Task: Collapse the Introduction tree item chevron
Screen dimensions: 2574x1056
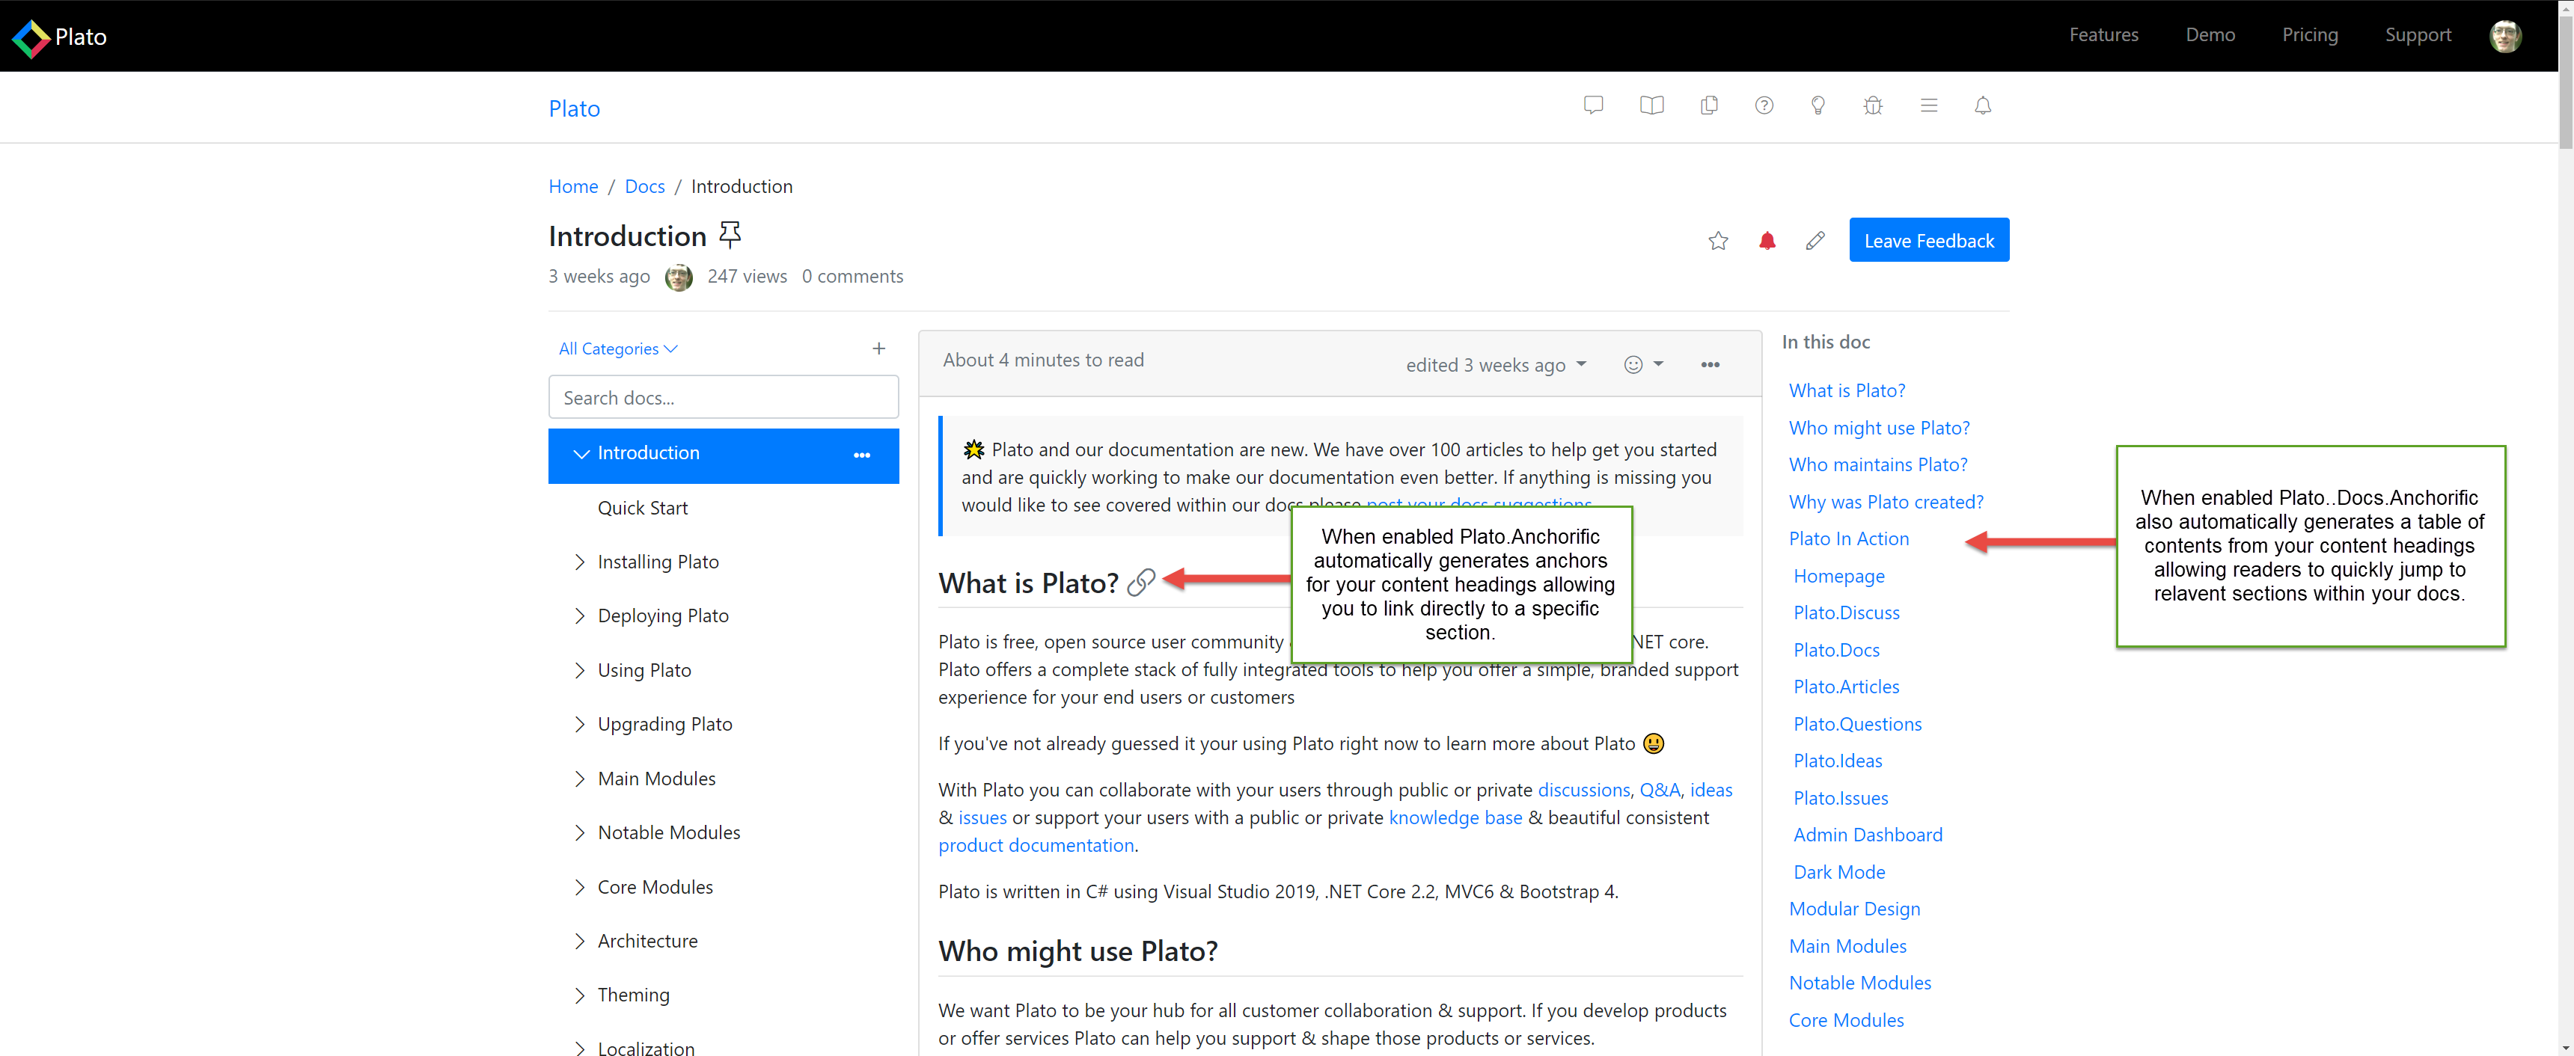Action: 581,453
